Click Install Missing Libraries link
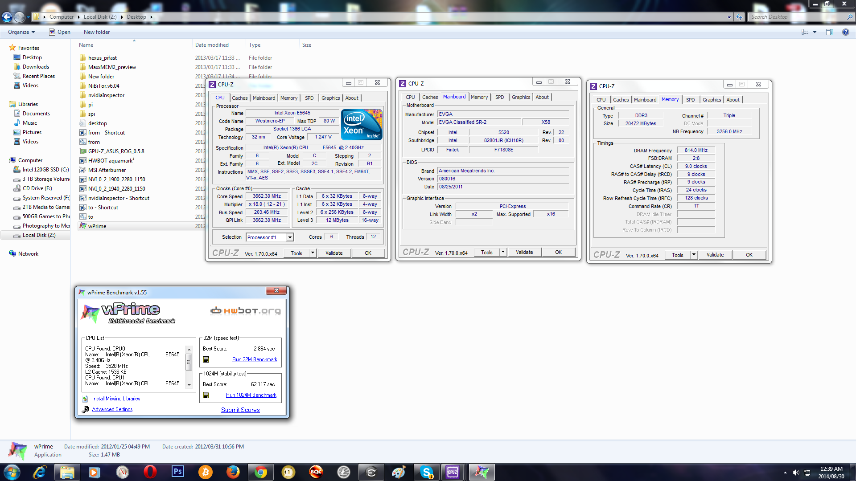Screen dimensions: 856x481 pyautogui.click(x=116, y=399)
